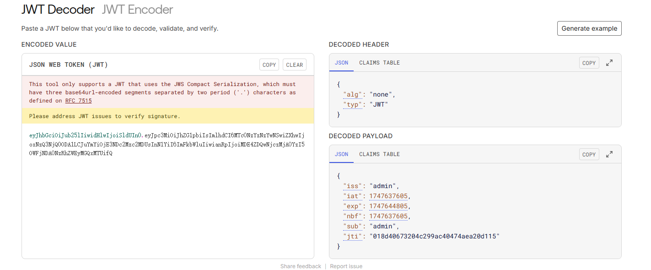
Task: Open Claims Table tab in Decoded Payload
Action: (379, 154)
